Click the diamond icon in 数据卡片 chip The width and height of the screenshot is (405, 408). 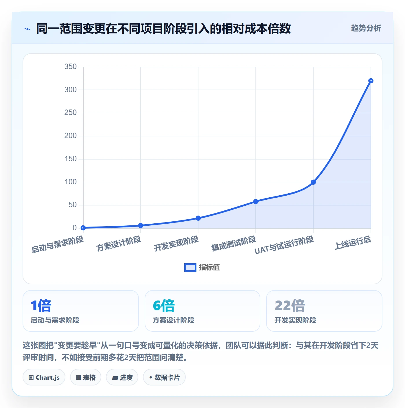point(151,377)
